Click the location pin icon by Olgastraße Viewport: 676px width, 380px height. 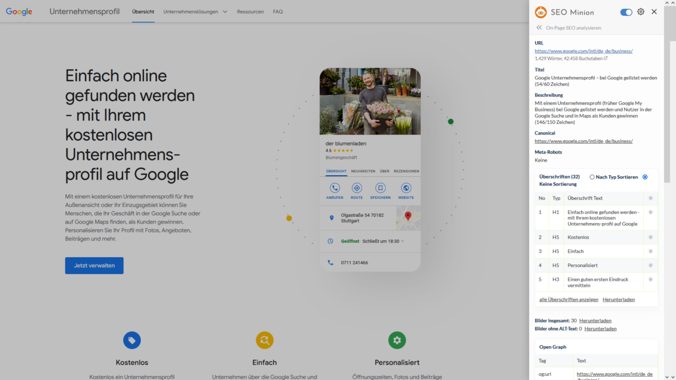point(331,218)
